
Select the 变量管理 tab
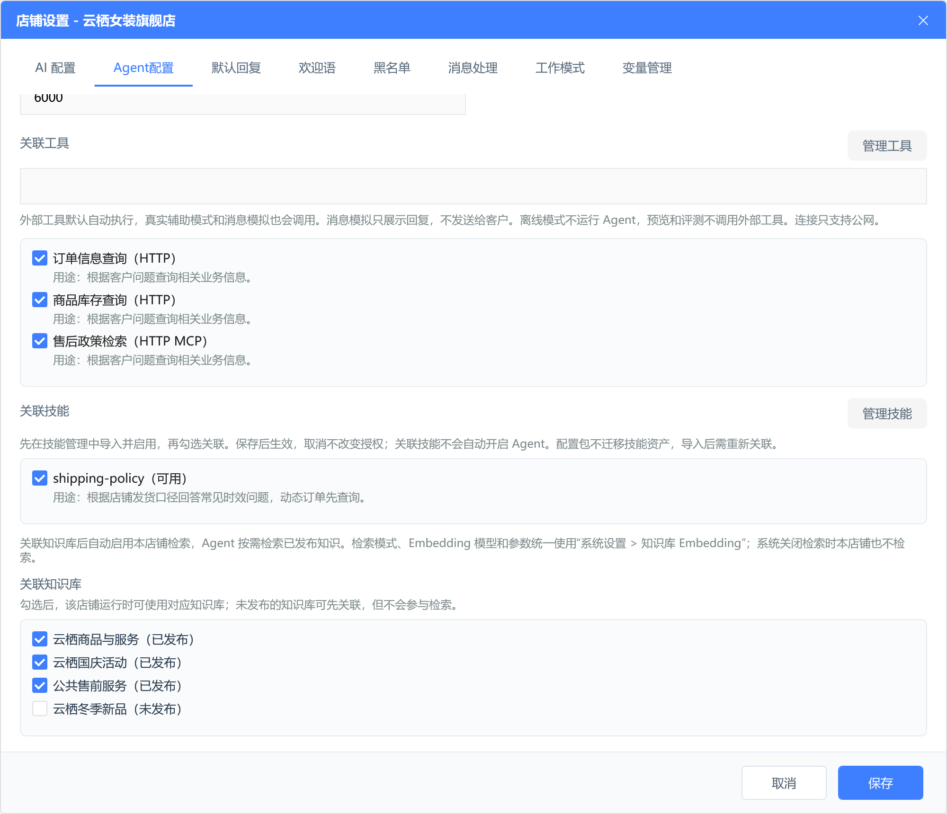(x=647, y=68)
